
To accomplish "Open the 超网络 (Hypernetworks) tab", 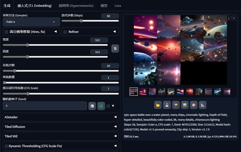I will coord(76,6).
